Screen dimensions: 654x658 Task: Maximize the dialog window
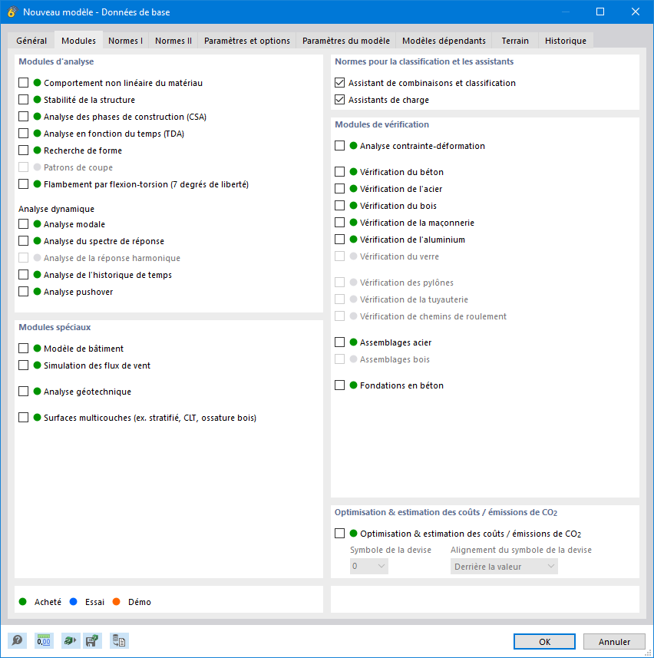600,12
